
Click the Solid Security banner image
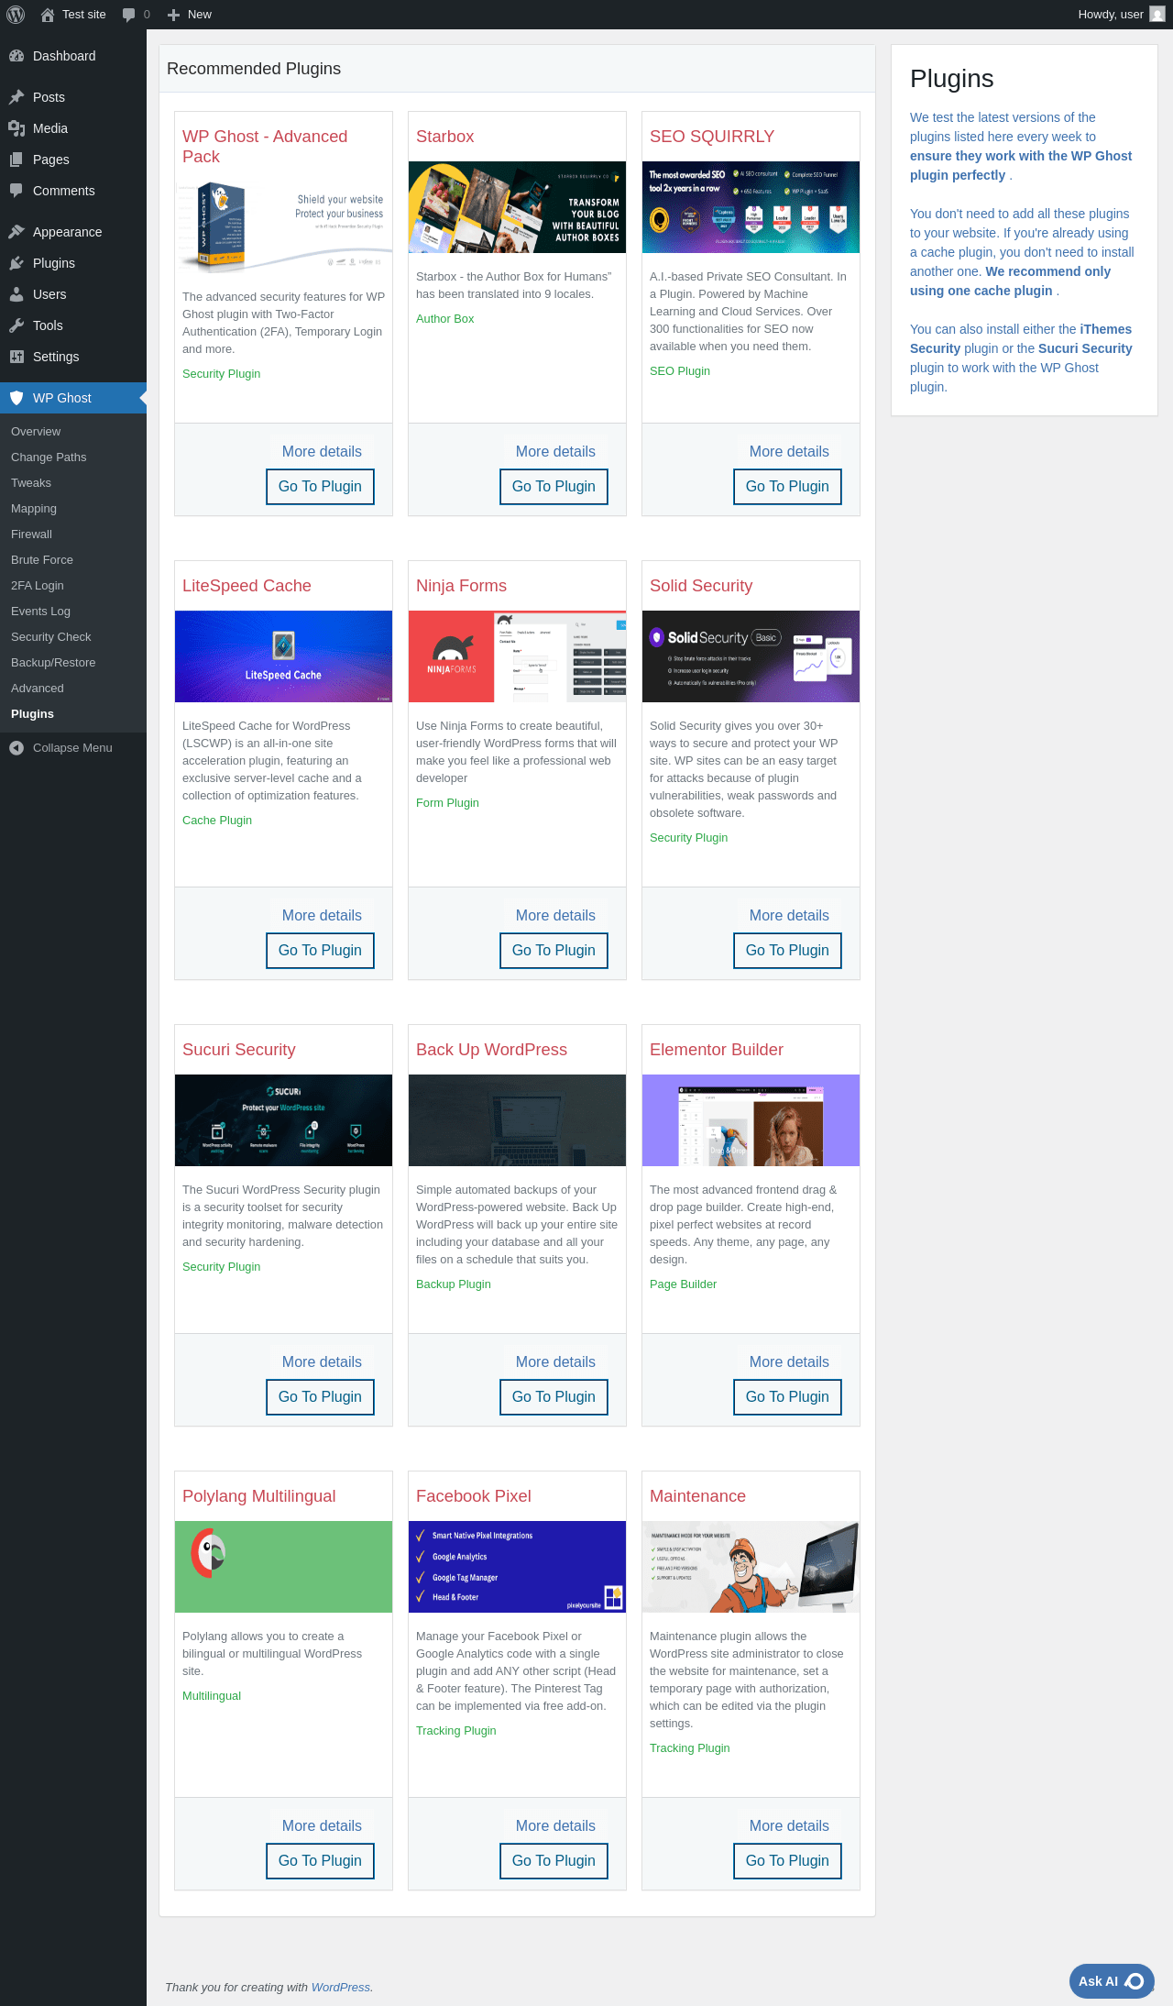click(751, 656)
